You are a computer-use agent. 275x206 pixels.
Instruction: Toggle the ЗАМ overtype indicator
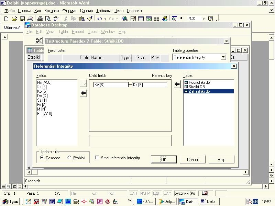(x=167, y=193)
